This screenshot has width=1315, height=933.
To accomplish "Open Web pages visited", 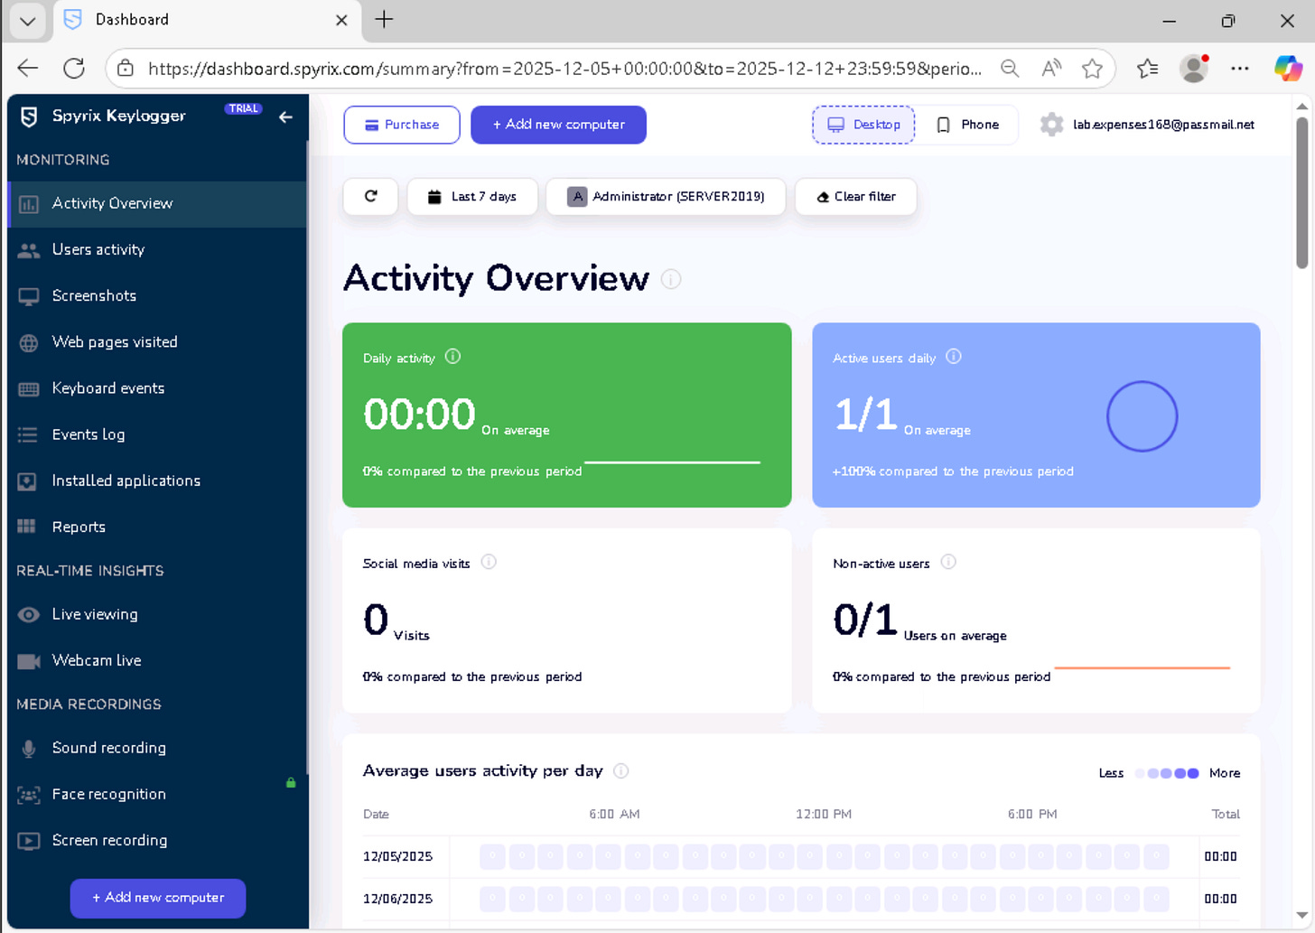I will coord(158,341).
